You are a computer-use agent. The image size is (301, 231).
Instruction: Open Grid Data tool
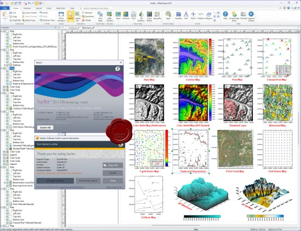click(100, 17)
